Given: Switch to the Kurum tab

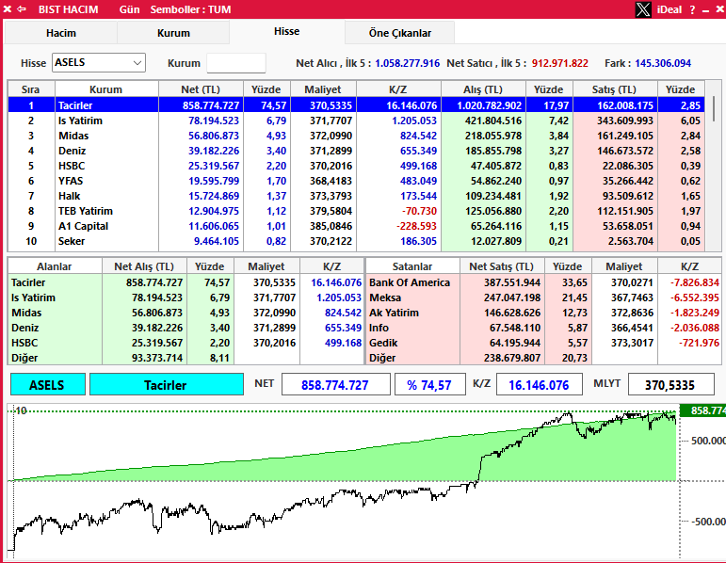Looking at the screenshot, I should tap(173, 33).
